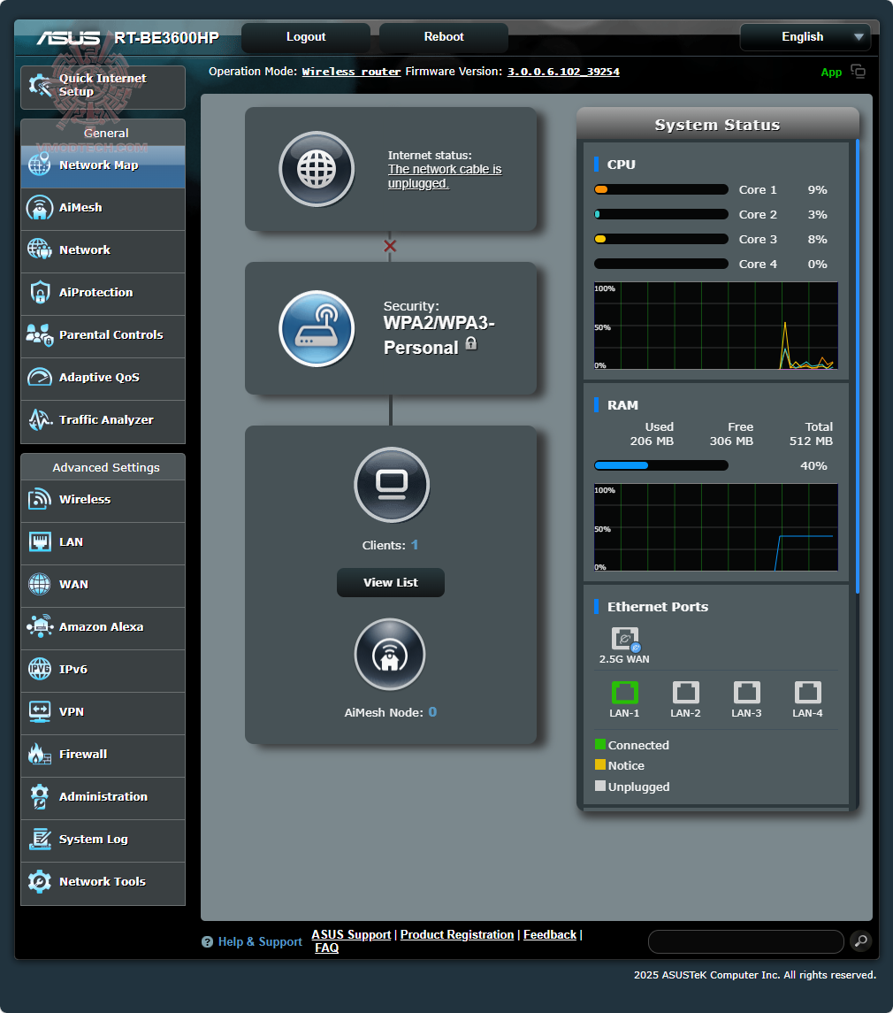Open the Quick Internet Setup wizard
The height and width of the screenshot is (1013, 893).
click(x=103, y=88)
